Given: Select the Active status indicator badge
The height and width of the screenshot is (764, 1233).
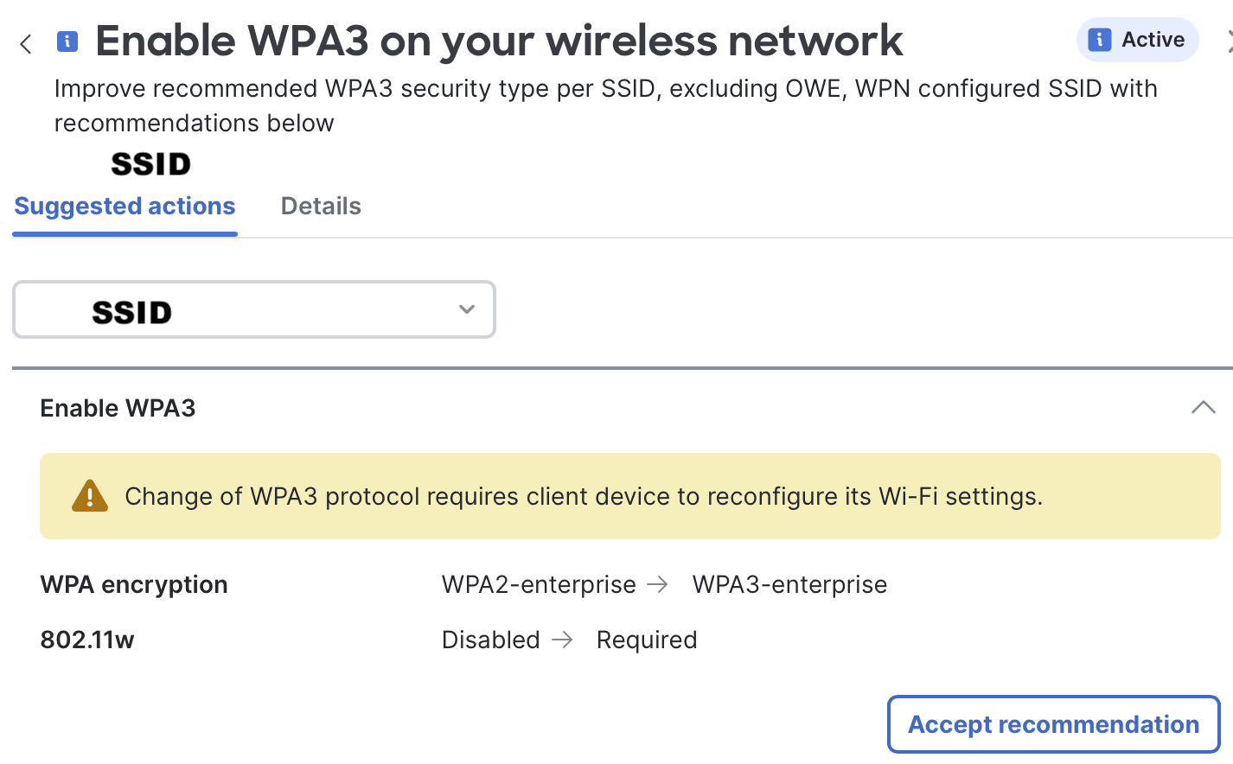Looking at the screenshot, I should [x=1137, y=39].
